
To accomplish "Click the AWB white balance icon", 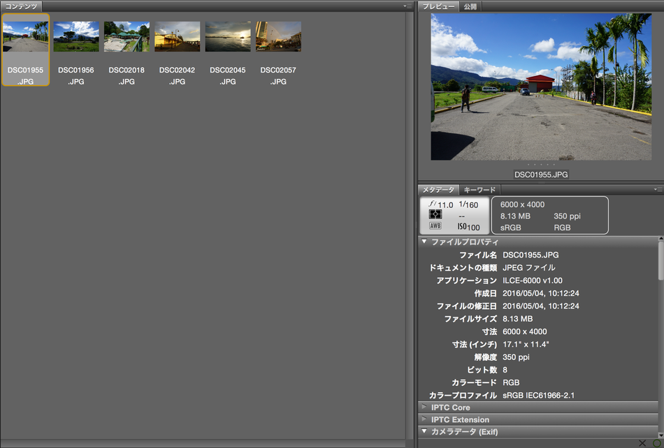I will pyautogui.click(x=435, y=225).
